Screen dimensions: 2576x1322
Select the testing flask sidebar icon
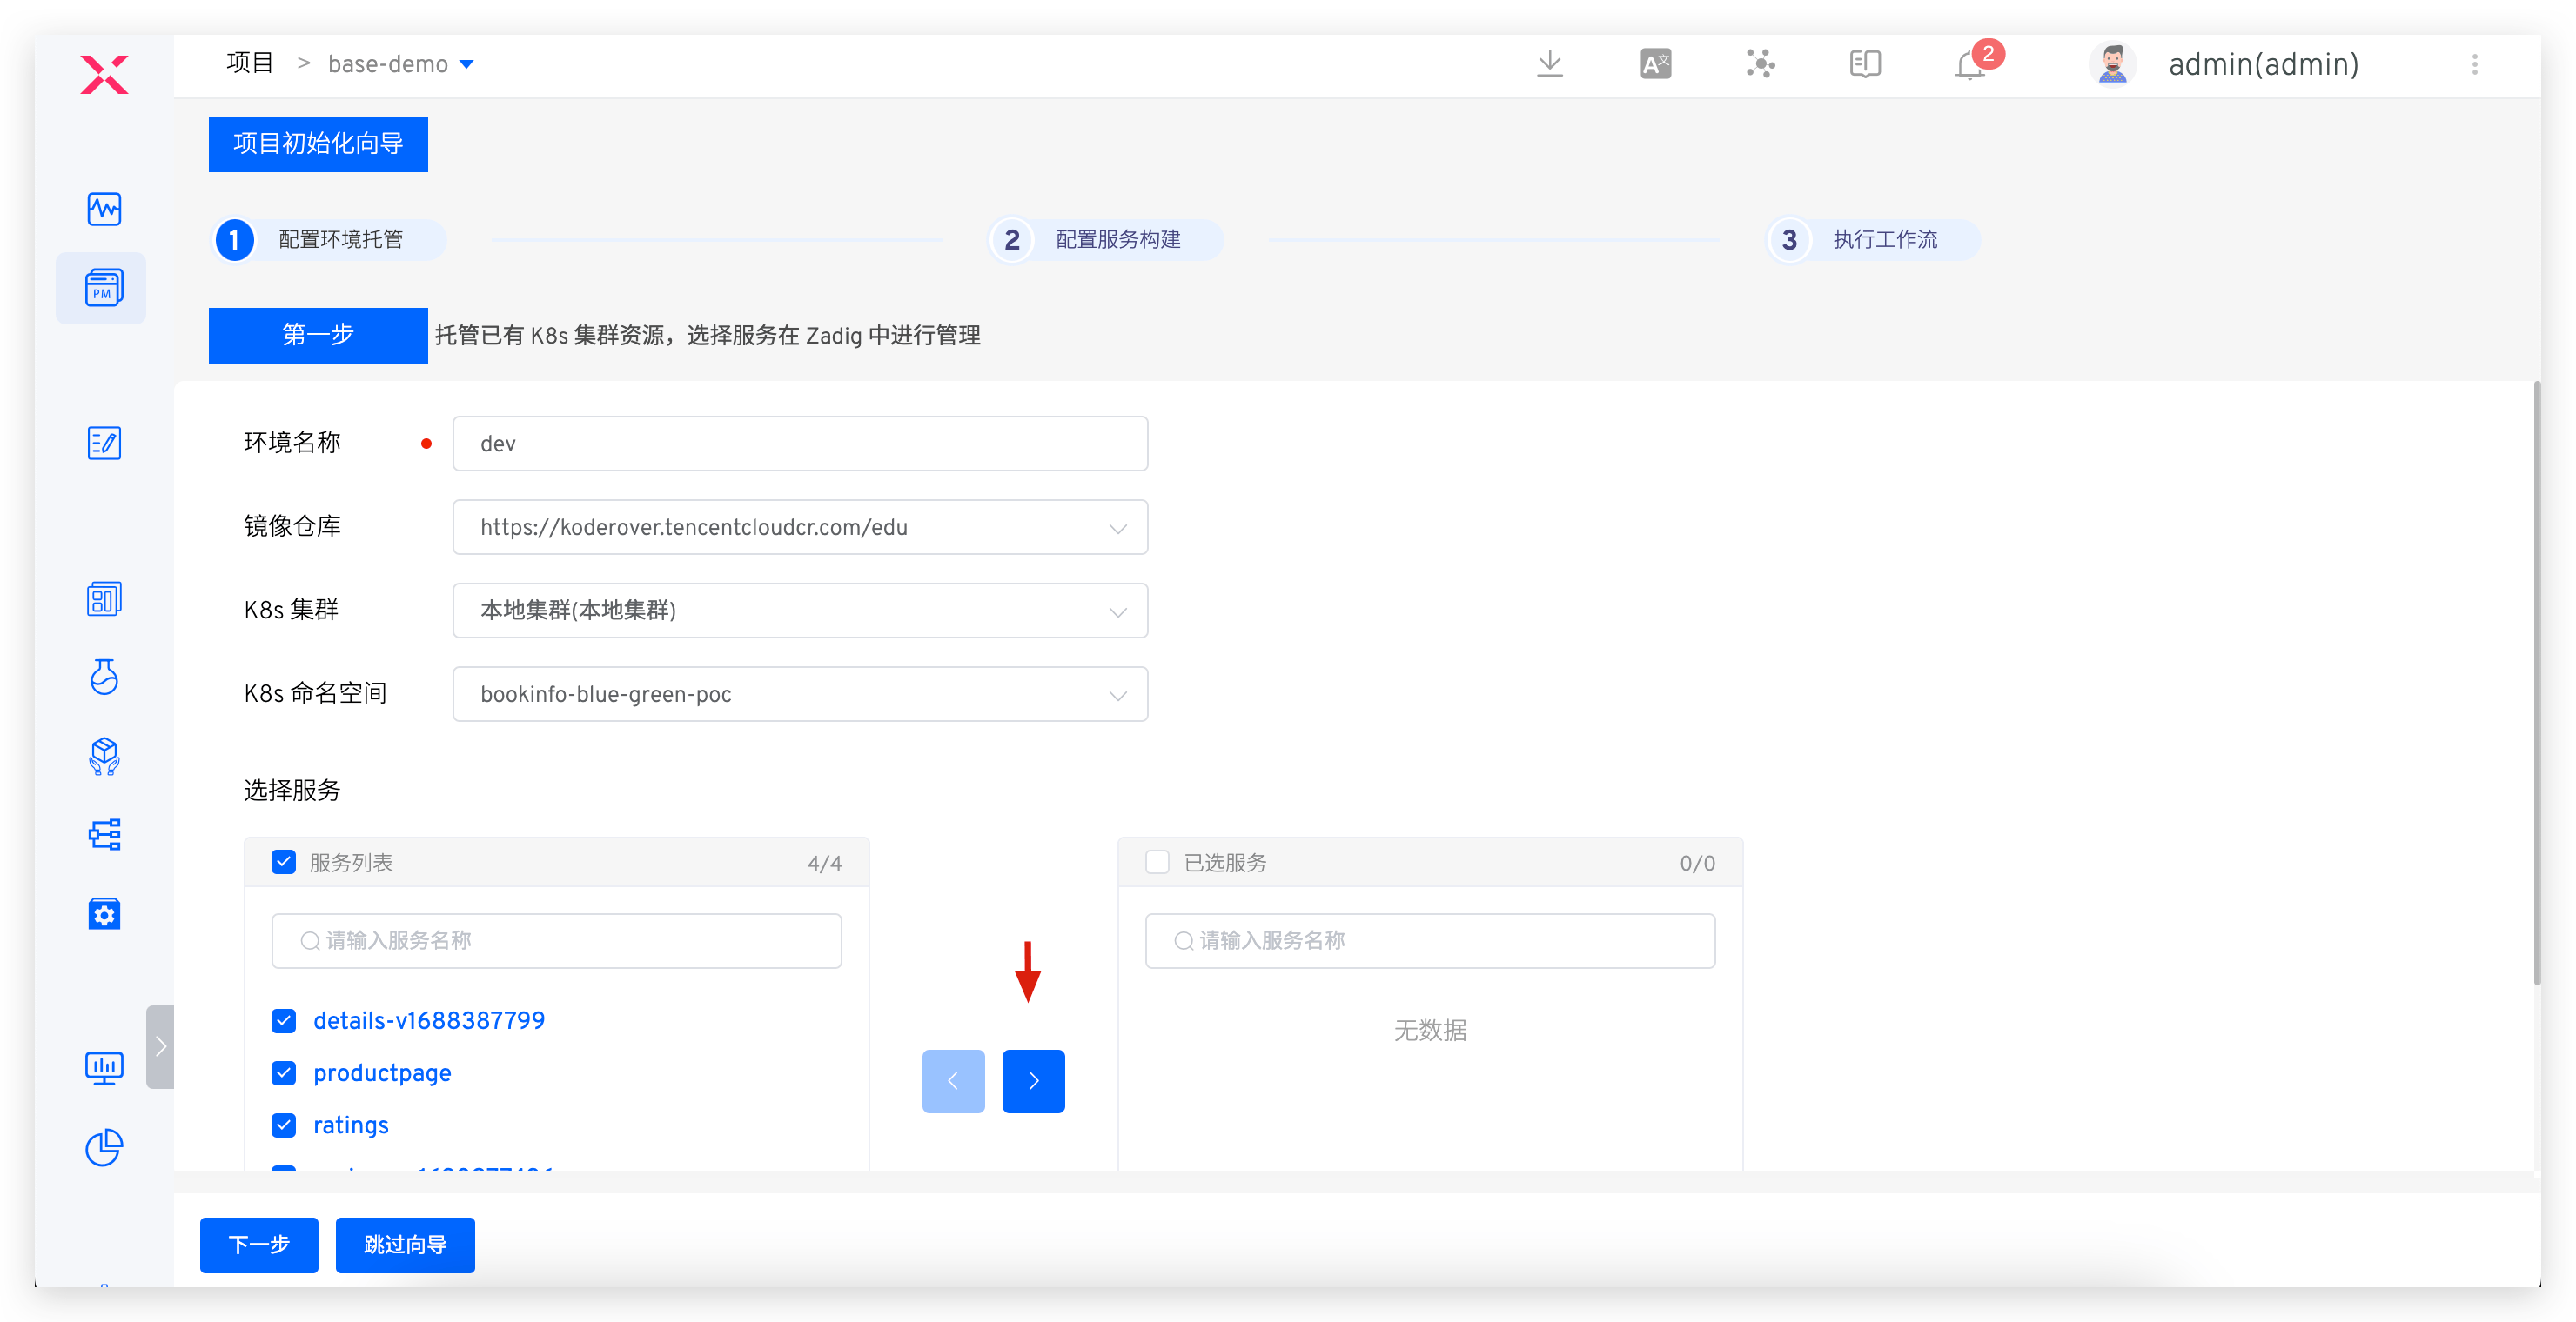[104, 677]
